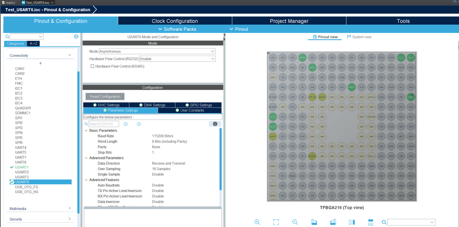
Task: Open the User Constants tab
Action: [190, 110]
